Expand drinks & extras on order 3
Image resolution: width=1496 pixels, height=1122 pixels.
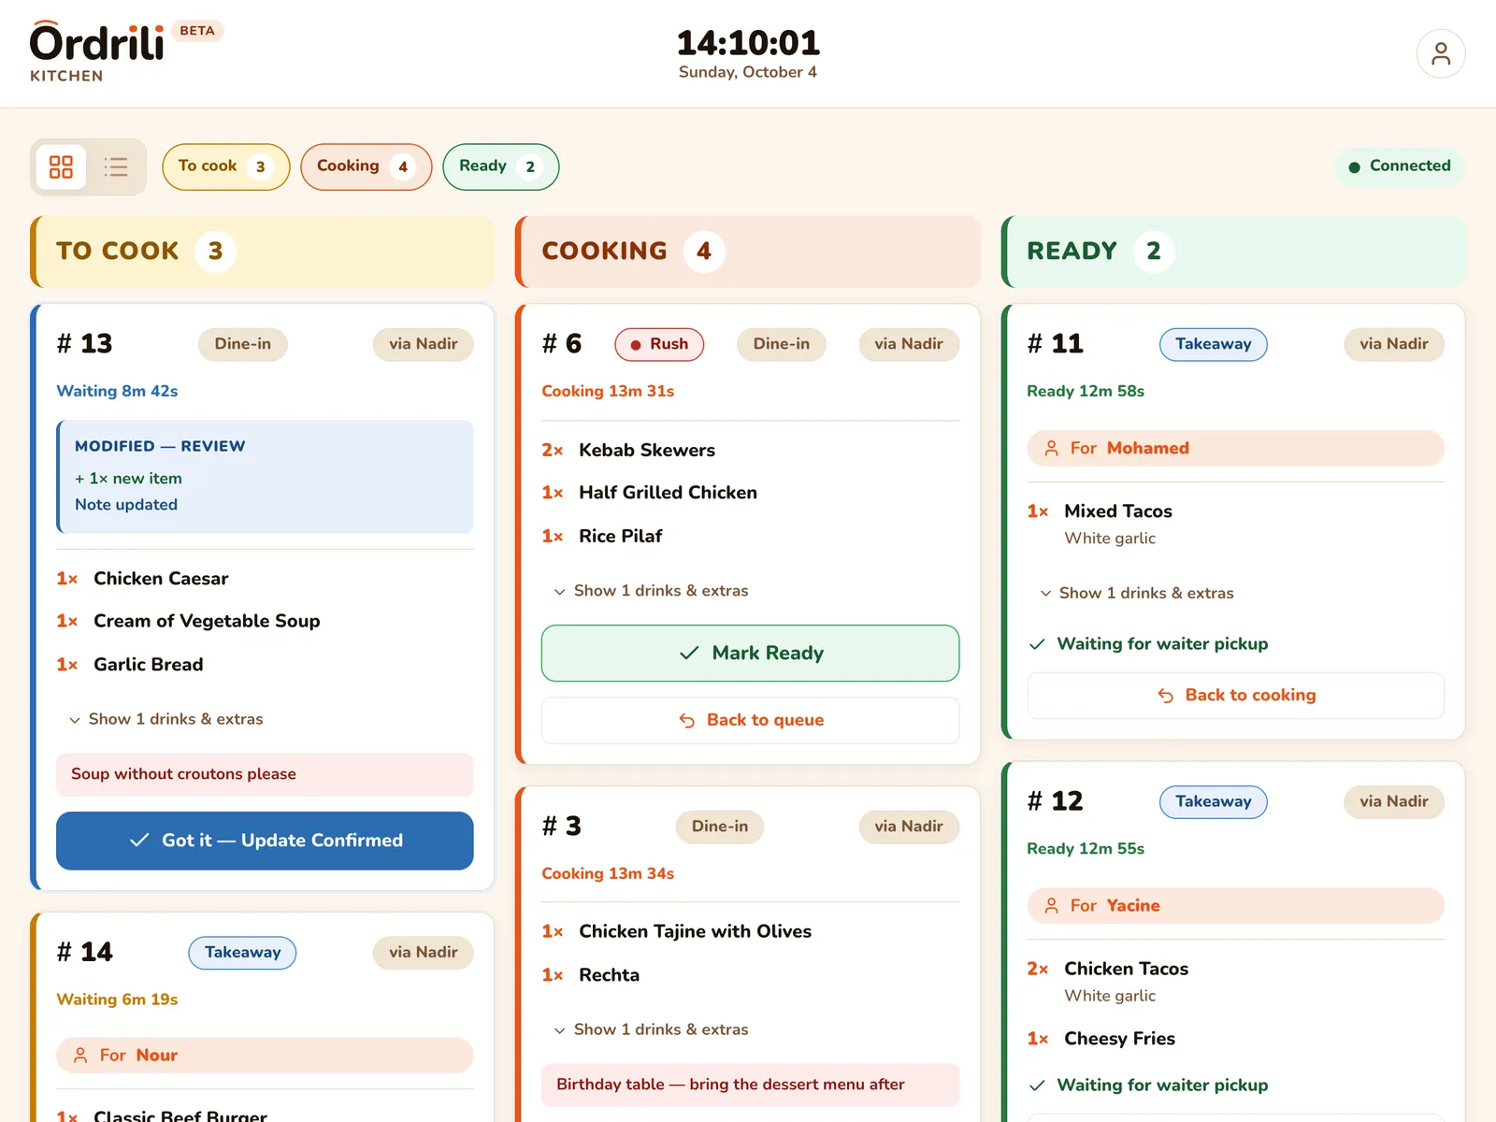(x=652, y=1029)
